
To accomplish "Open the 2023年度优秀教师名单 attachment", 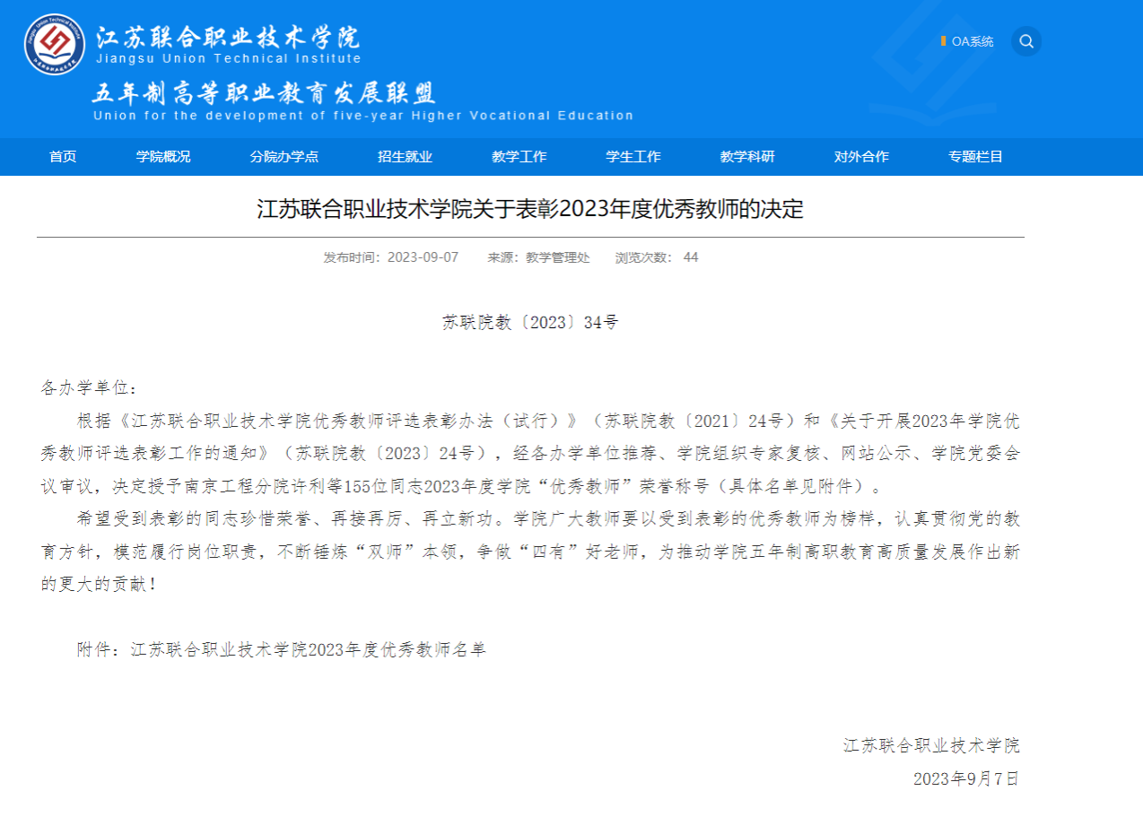I will click(308, 650).
